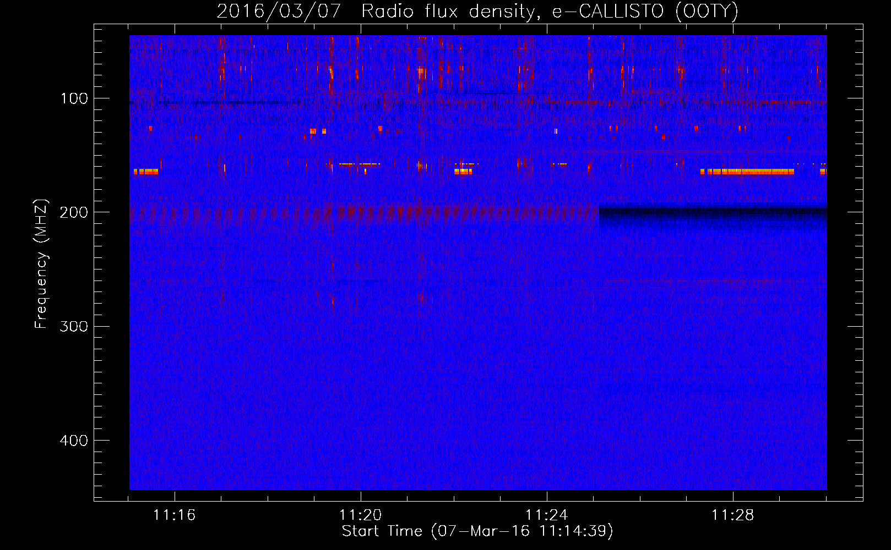Click the 11:28 time tick label
Screen dimensions: 891x550
pos(733,515)
